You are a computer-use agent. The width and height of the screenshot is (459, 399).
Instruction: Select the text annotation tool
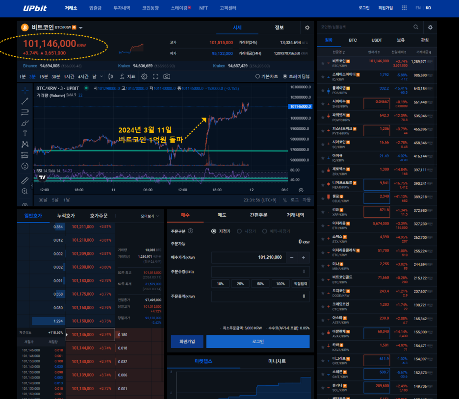point(25,134)
